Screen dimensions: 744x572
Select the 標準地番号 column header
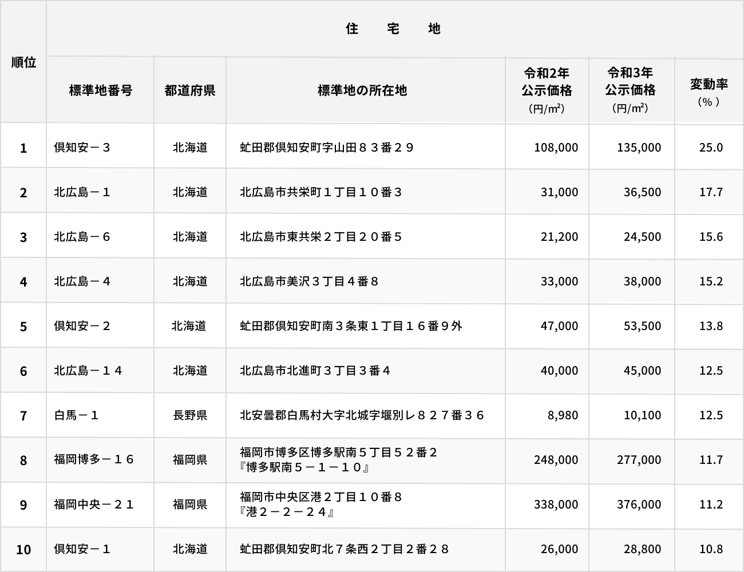(x=100, y=90)
